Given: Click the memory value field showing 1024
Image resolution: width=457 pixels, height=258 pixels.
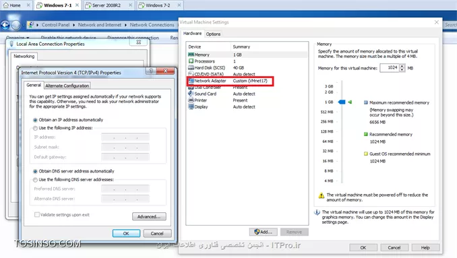Looking at the screenshot, I should click(390, 68).
